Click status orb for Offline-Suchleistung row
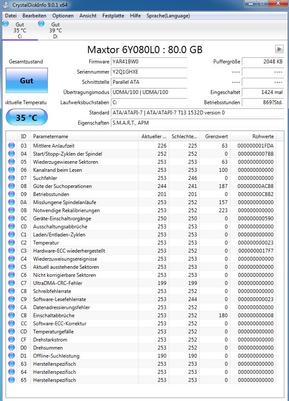 [11, 356]
